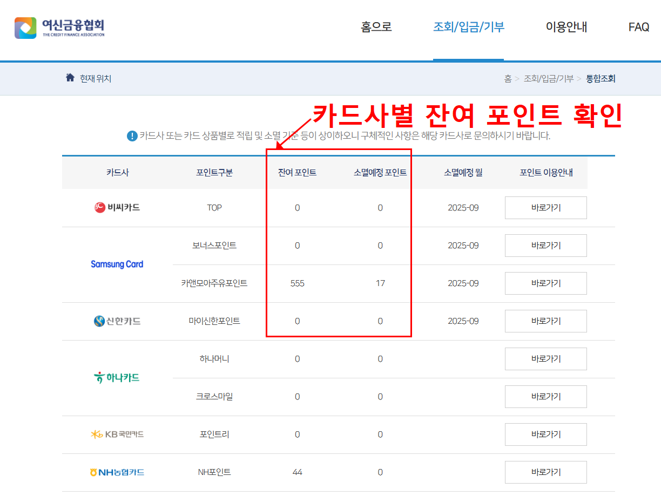The image size is (661, 496).
Task: Click the 크로스마일 cell
Action: point(214,397)
